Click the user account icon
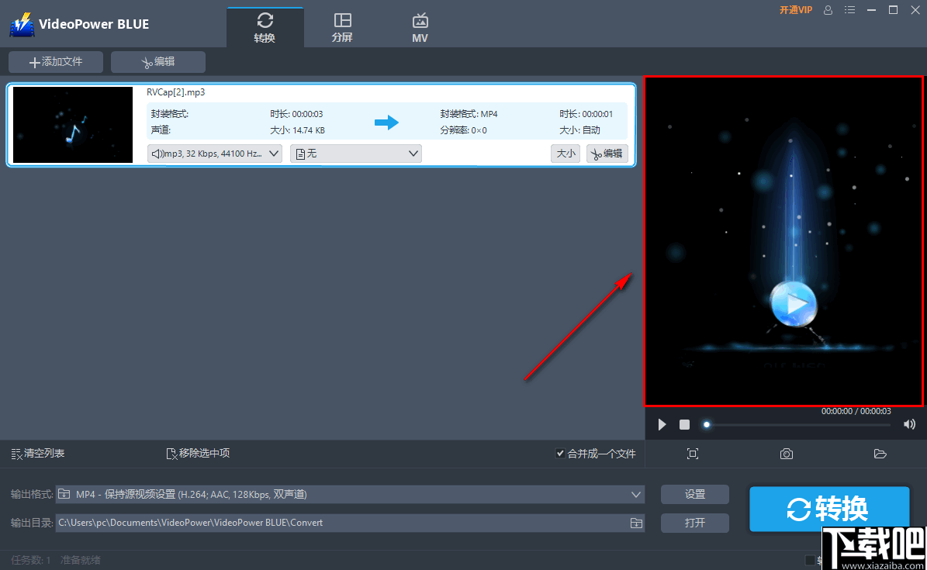This screenshot has width=927, height=570. click(828, 10)
